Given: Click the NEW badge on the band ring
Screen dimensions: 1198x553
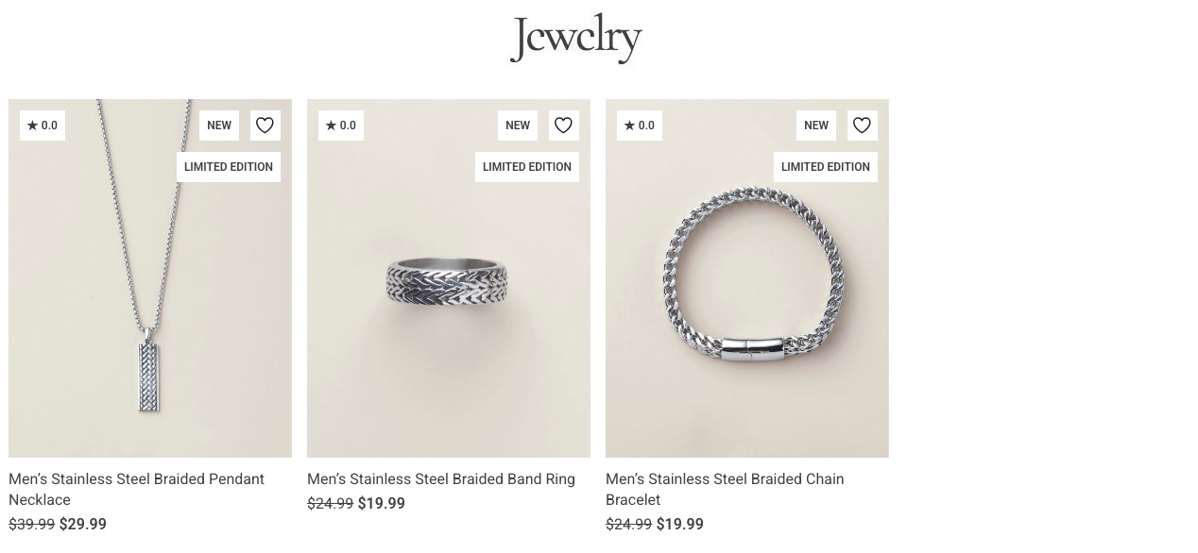Looking at the screenshot, I should (517, 125).
